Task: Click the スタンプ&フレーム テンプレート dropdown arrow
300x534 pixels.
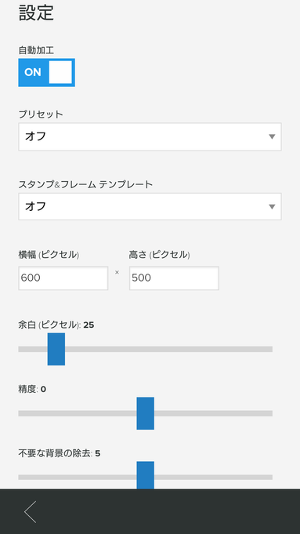Action: point(272,207)
